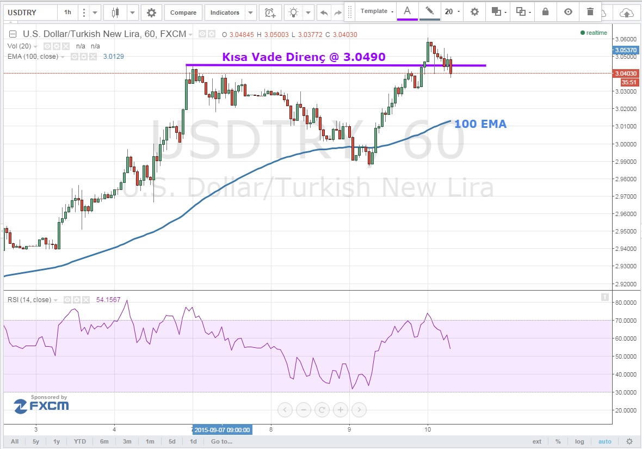Viewport: 642px width, 449px height.
Task: Delete the selected drawing with trash icon
Action: [590, 11]
